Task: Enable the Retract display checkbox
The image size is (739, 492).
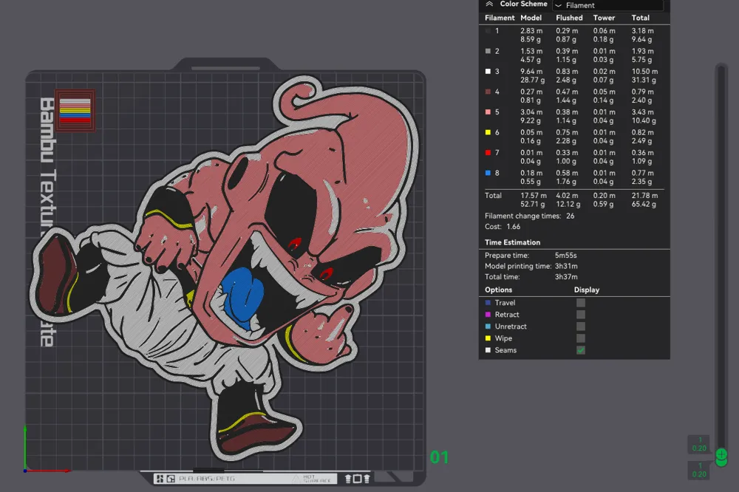Action: pos(581,315)
